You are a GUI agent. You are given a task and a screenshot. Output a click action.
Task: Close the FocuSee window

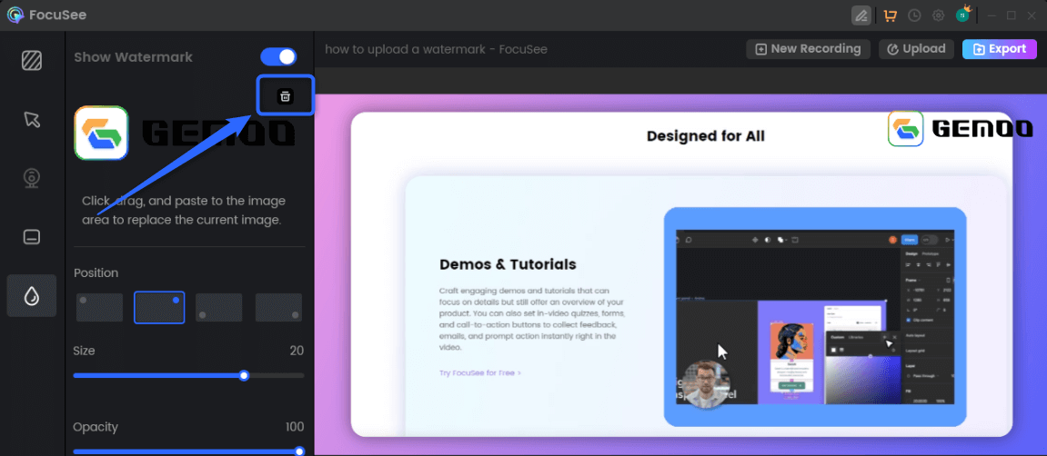pyautogui.click(x=1031, y=15)
